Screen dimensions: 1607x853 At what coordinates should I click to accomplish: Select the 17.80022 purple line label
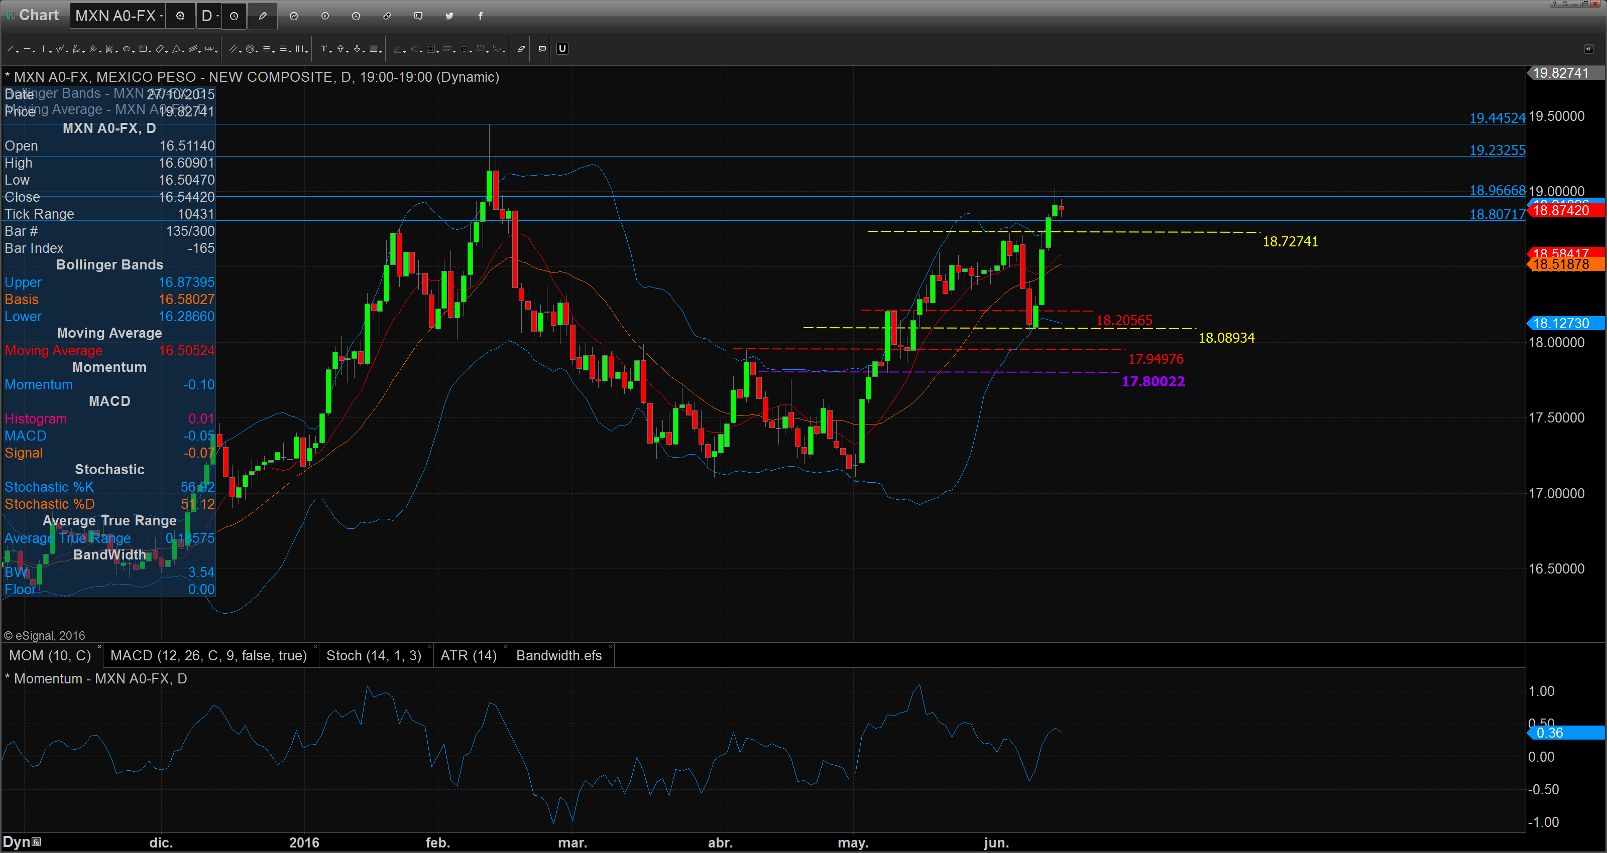1153,382
